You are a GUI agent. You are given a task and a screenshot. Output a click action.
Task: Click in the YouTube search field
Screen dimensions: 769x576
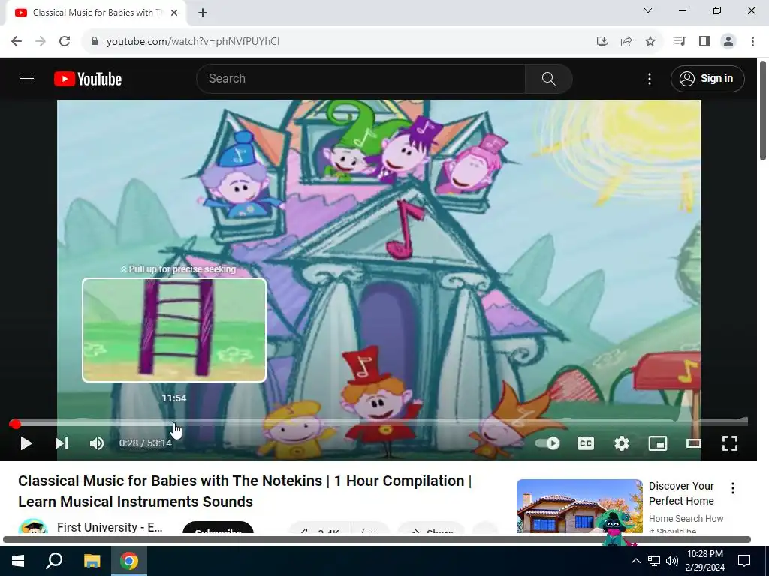click(x=360, y=78)
